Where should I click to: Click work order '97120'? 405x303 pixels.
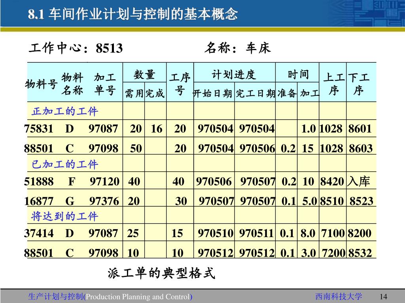pyautogui.click(x=104, y=181)
